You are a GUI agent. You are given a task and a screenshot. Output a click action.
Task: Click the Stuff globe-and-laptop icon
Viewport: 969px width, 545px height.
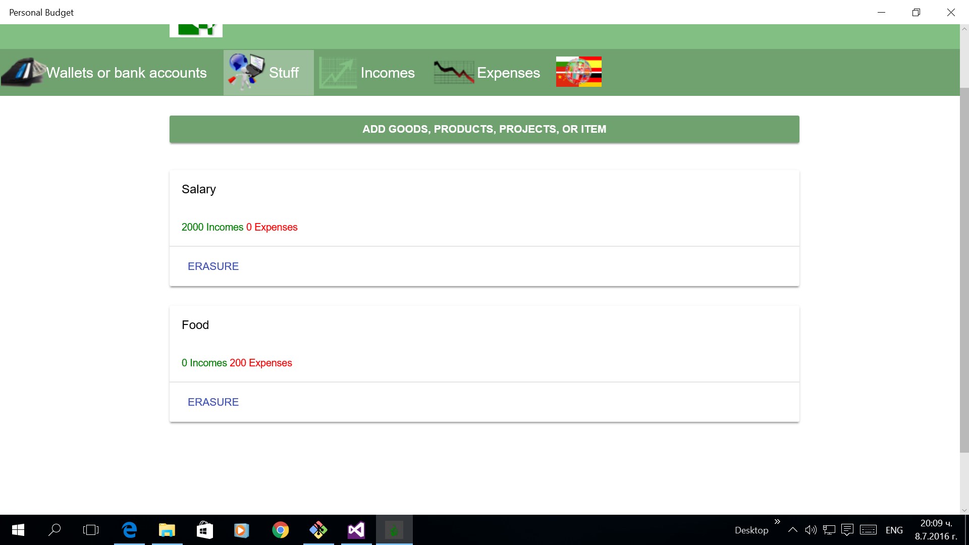point(246,72)
